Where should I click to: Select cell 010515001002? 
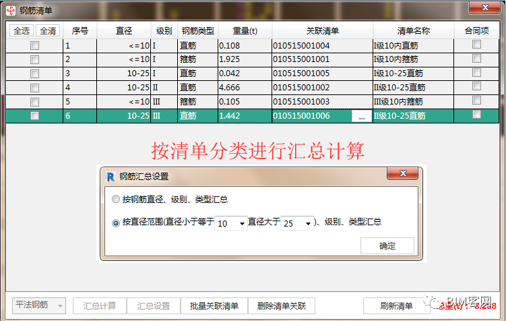322,88
